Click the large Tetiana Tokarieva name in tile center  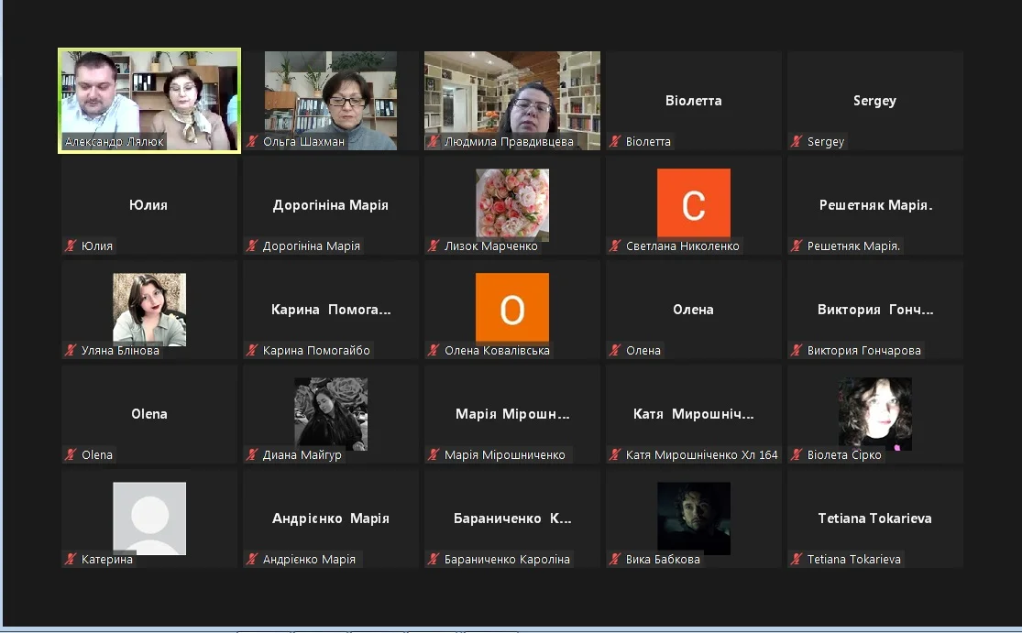pos(874,518)
